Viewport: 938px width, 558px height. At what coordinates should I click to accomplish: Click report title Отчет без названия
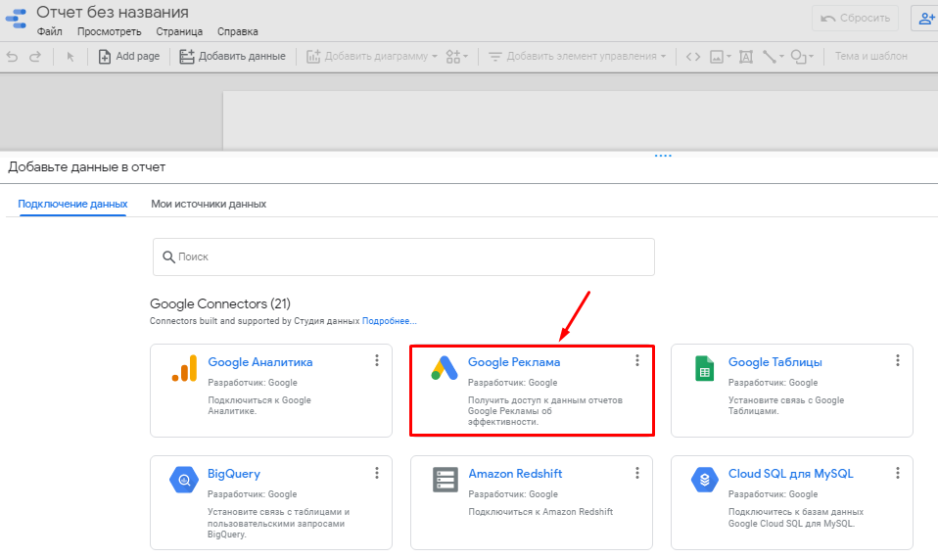(x=113, y=12)
